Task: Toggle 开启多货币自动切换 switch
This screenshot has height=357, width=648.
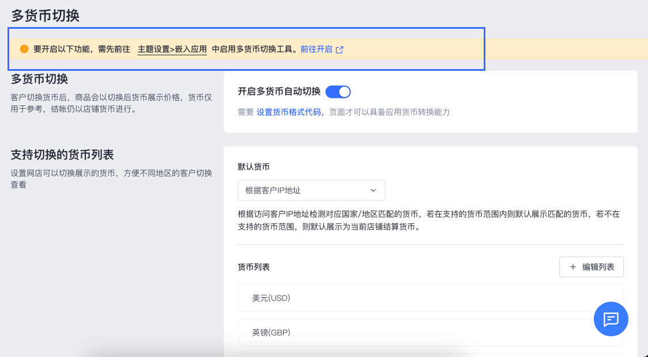Action: pyautogui.click(x=338, y=92)
